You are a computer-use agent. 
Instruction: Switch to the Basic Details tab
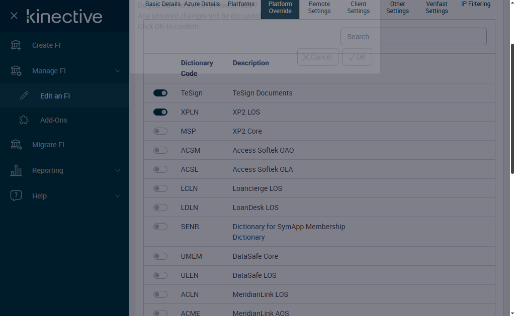[162, 4]
